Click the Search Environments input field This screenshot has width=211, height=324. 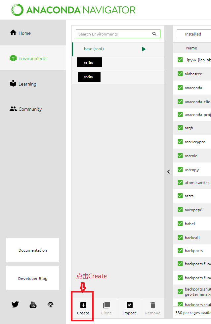[x=118, y=34]
